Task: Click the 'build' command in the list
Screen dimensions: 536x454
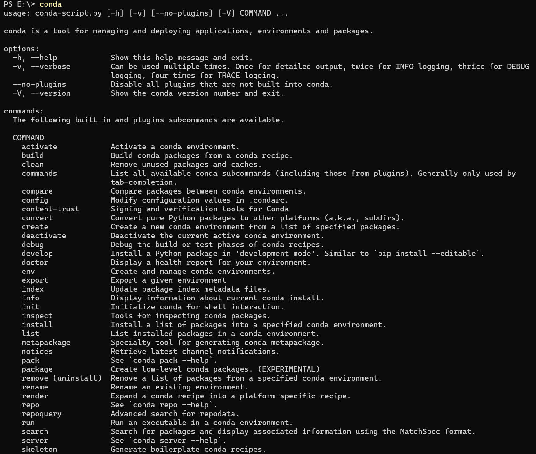Action: tap(33, 155)
